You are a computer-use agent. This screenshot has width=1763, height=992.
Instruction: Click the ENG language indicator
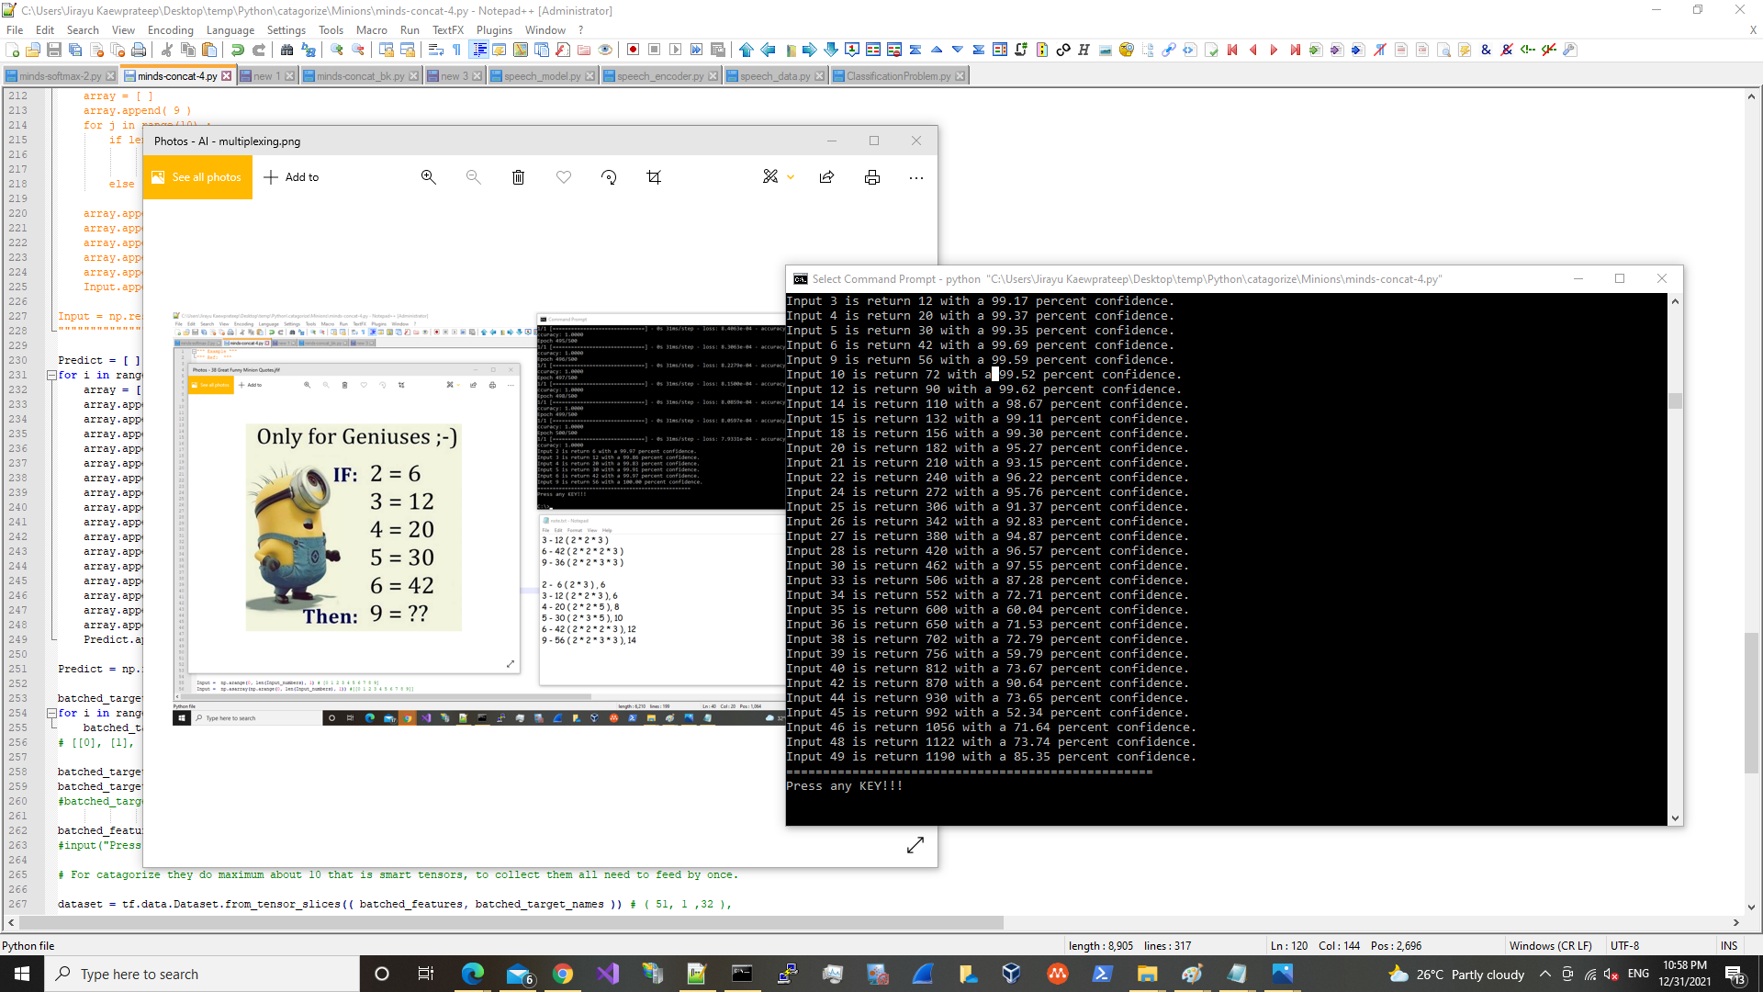(1638, 974)
